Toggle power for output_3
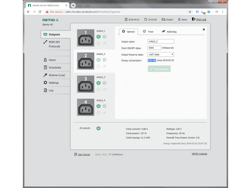 tap(99, 83)
